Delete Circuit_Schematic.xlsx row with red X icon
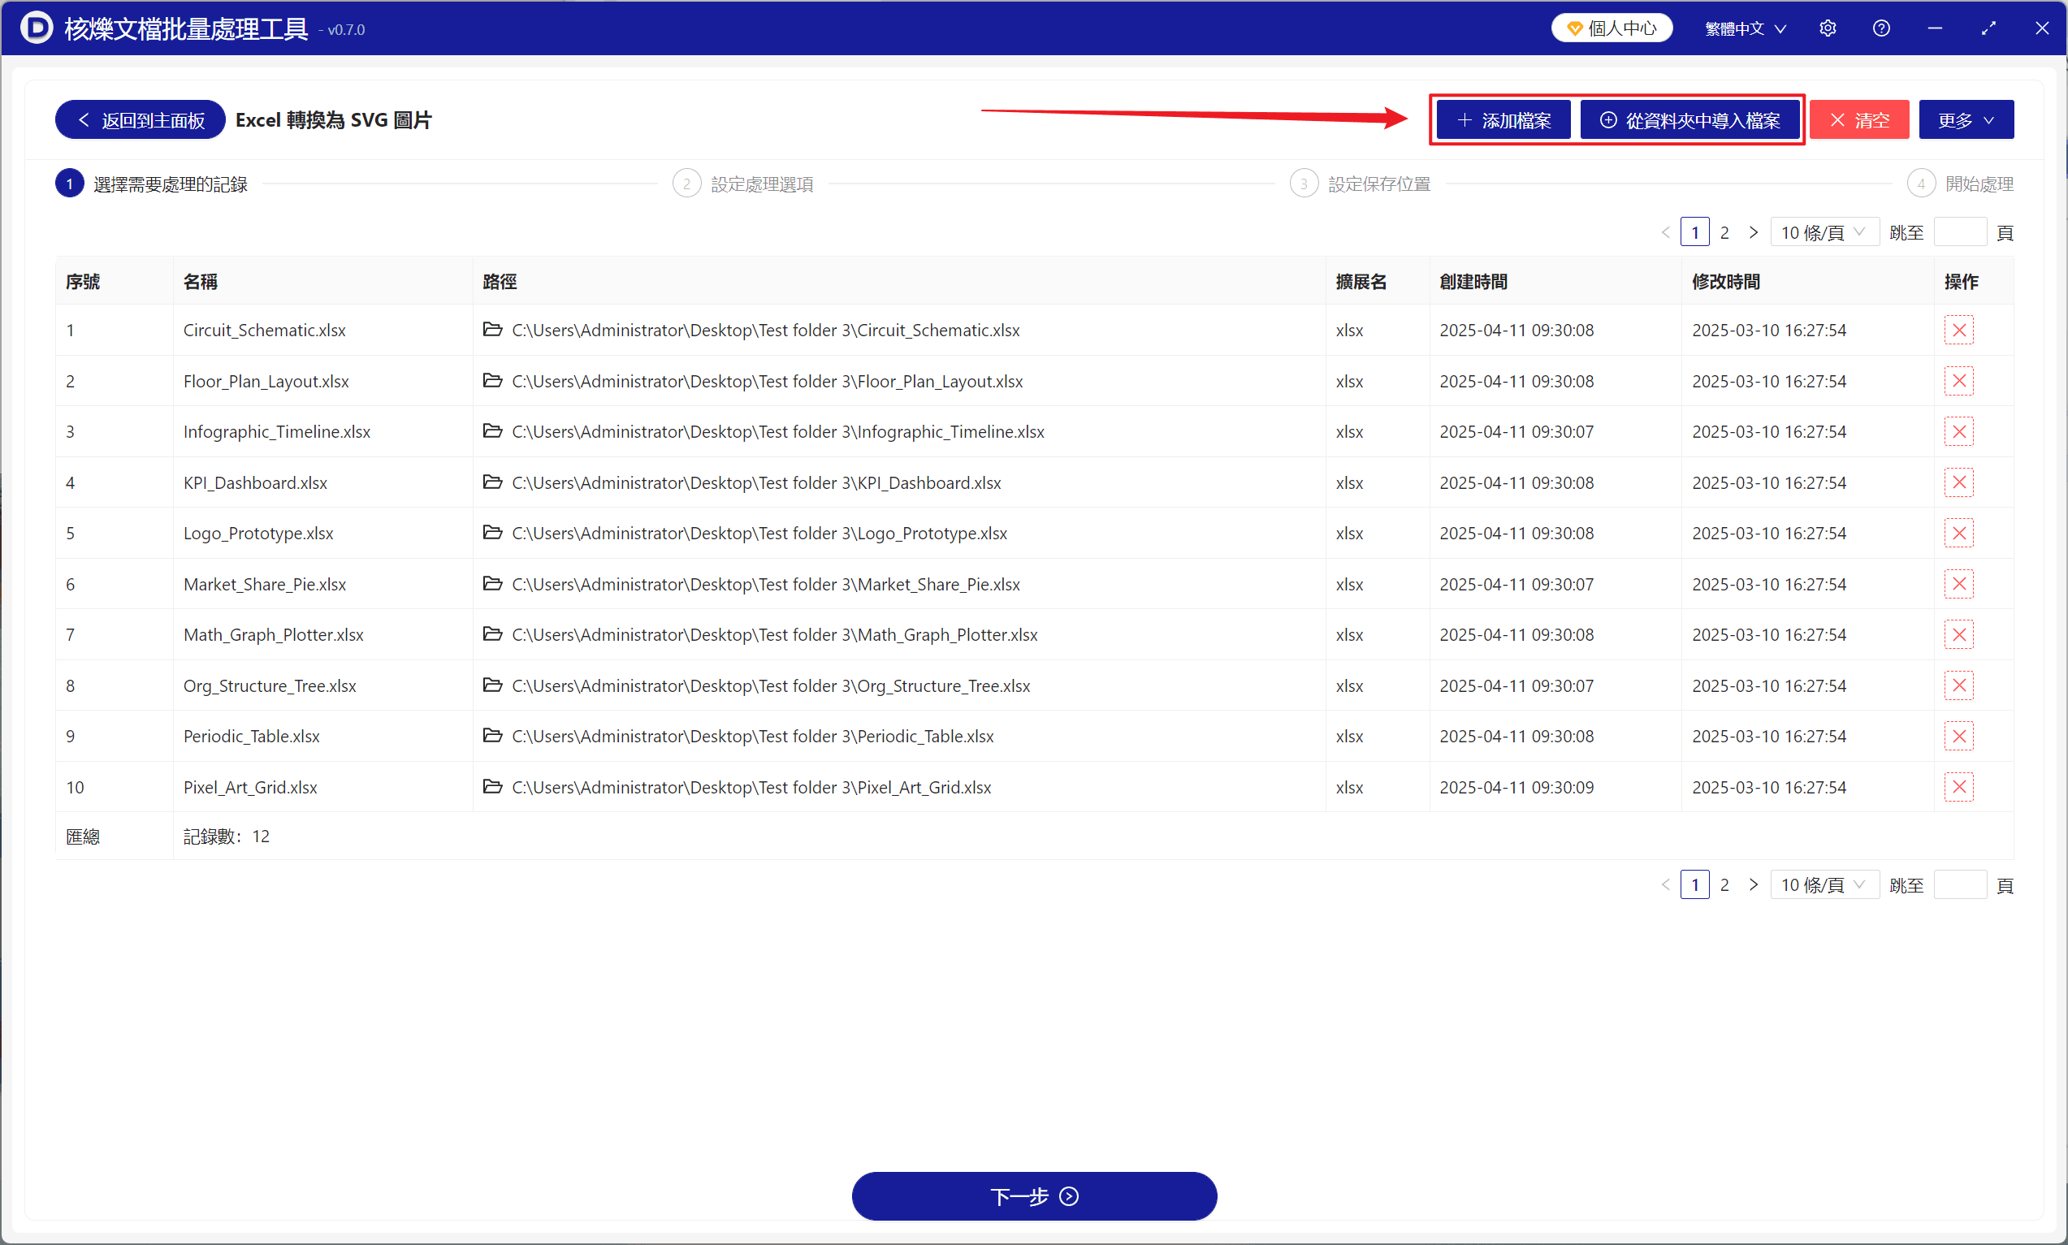This screenshot has width=2068, height=1245. 1958,331
